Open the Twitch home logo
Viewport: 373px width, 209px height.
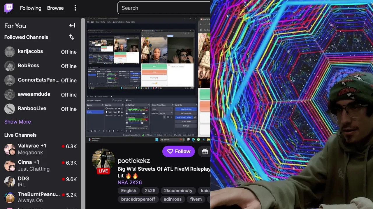point(8,8)
